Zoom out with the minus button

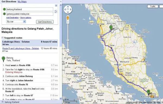pyautogui.click(x=68, y=51)
